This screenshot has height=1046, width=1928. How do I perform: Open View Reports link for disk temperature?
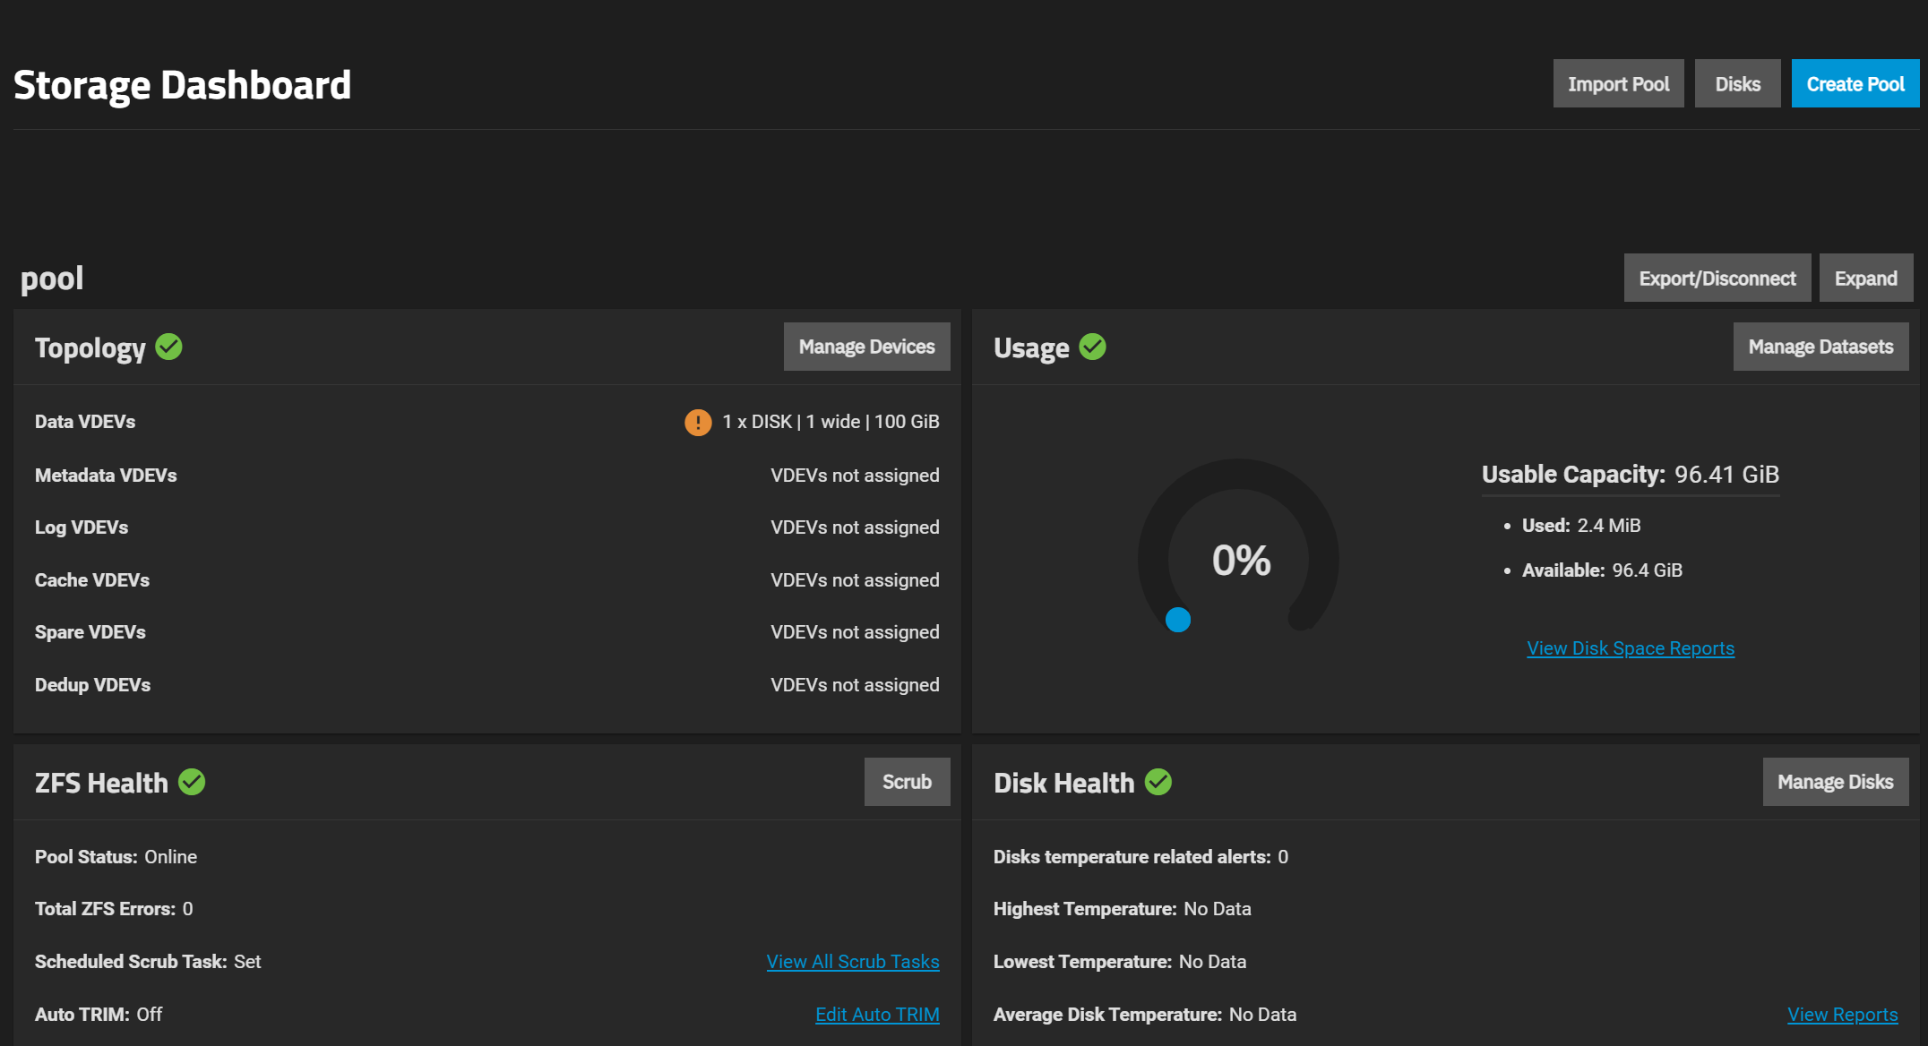click(1842, 1015)
